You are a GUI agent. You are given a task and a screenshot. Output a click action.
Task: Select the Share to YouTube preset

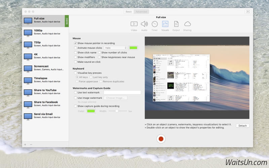coord(45,92)
